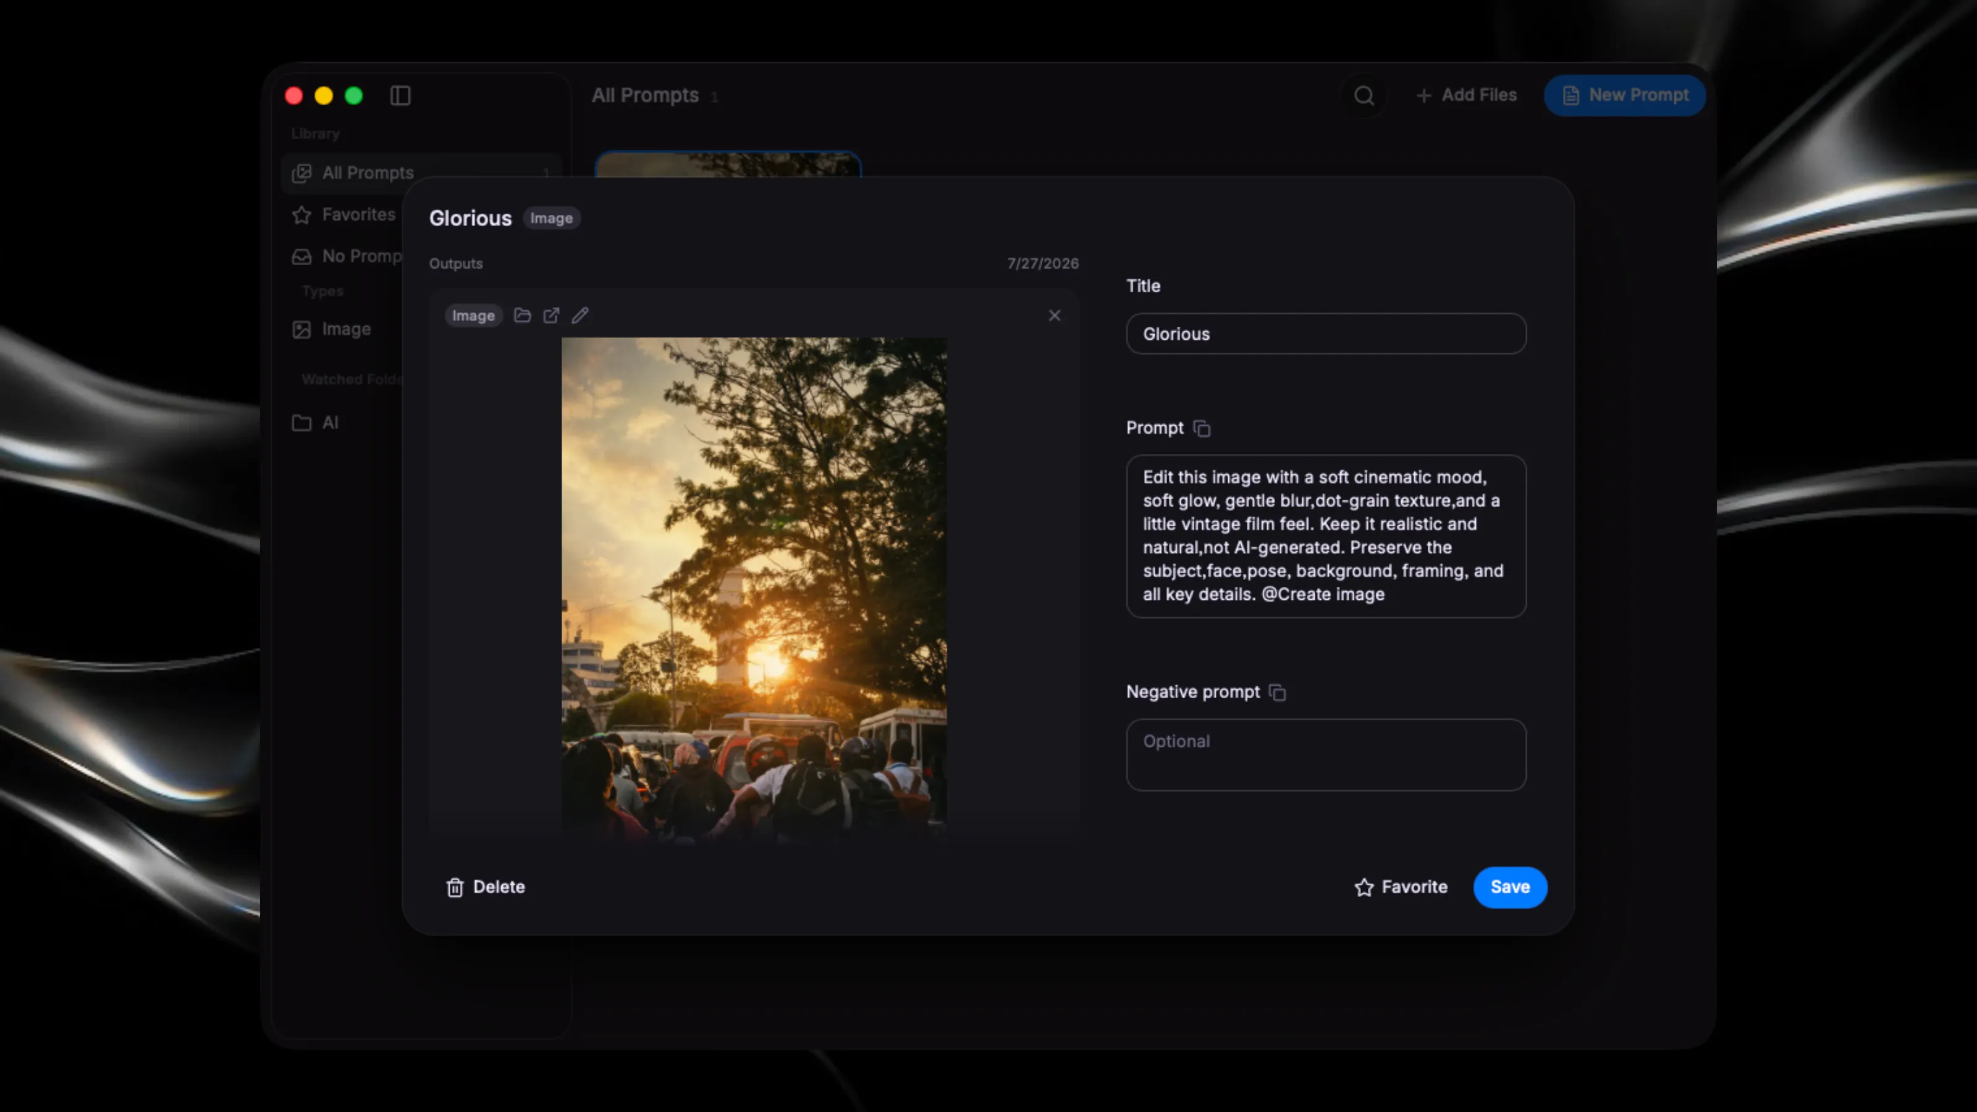The image size is (1977, 1112).
Task: Click the Outputs section label
Action: [x=456, y=263]
